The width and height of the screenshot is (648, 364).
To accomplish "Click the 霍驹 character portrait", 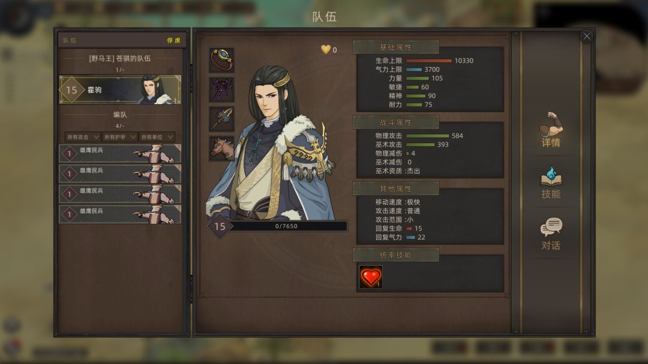I will point(271,142).
